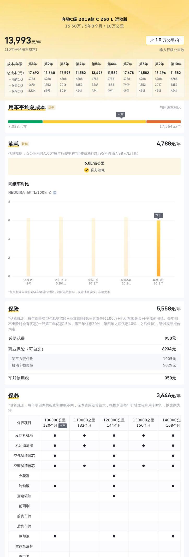Image resolution: width=189 pixels, height=557 pixels.
Task: Click the 与同级车对比 link
Action: coord(170,108)
